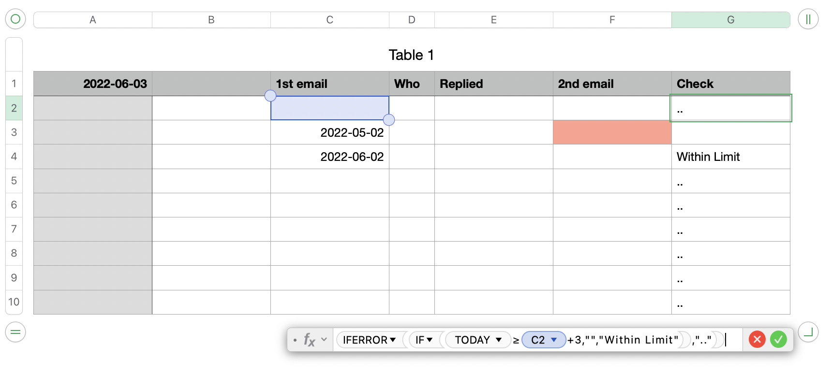Open the IFERROR function token dropdown
The height and width of the screenshot is (373, 832).
[393, 340]
